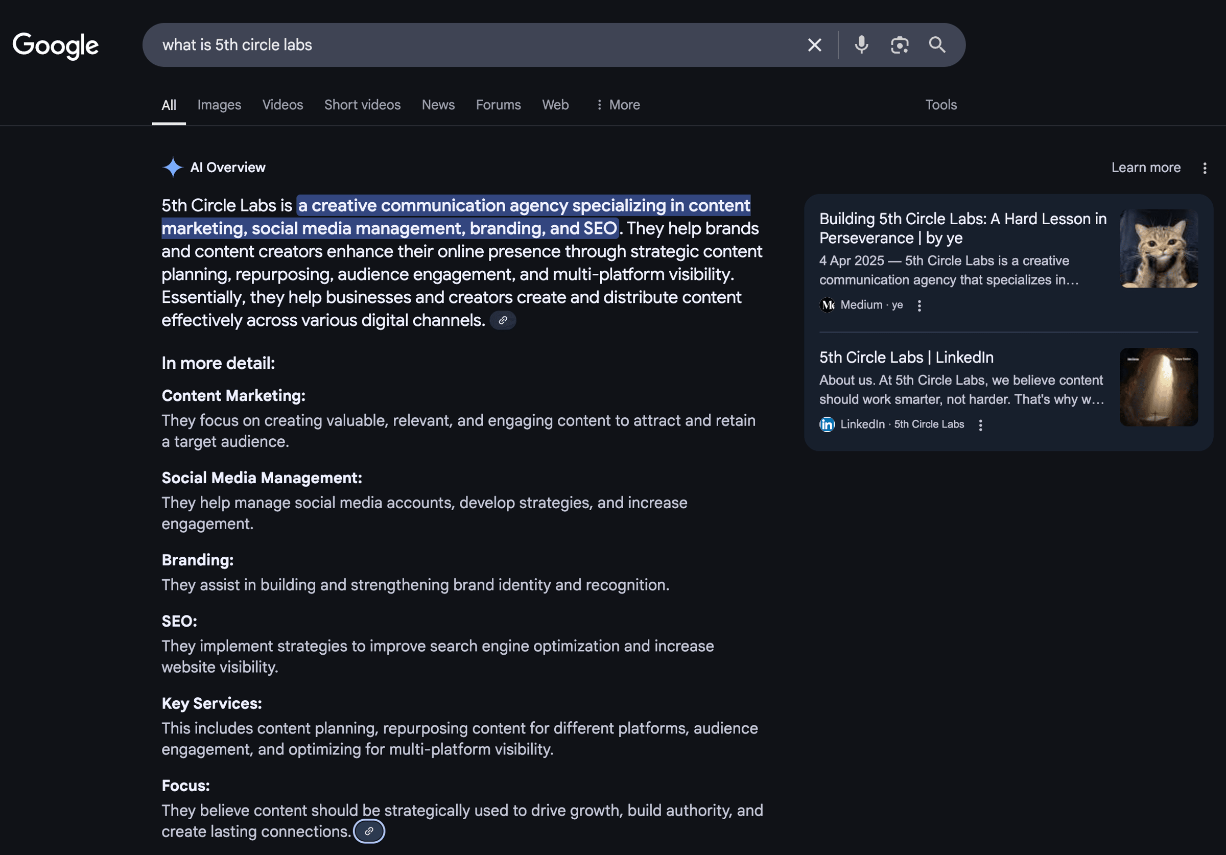This screenshot has width=1226, height=855.
Task: Click the 'Branding:' heading
Action: pos(198,560)
